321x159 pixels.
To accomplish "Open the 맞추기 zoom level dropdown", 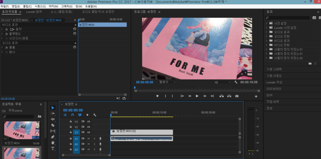I will coord(167,82).
